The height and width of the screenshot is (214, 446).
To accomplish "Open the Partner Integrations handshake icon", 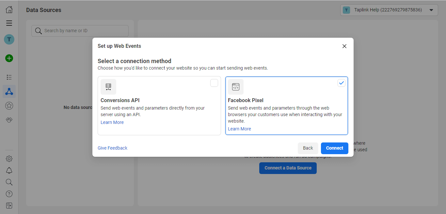I will click(x=9, y=120).
